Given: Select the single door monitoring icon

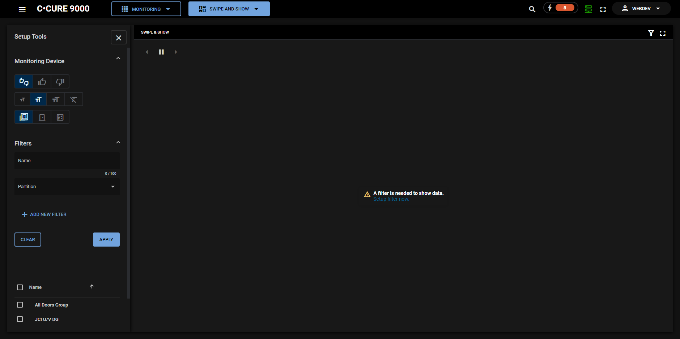Looking at the screenshot, I should (x=42, y=117).
